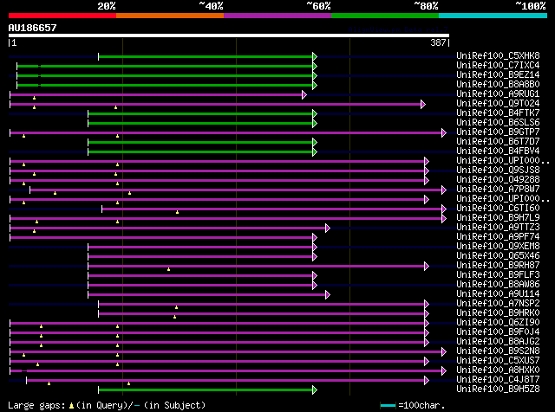Screen dimensions: 555x412
Task: Select the UniRef100_B8AJG2 label
Action: (498, 342)
